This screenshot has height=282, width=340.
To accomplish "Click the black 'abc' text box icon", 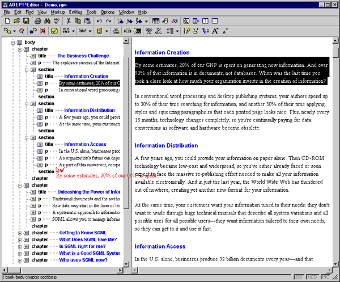I will [137, 31].
